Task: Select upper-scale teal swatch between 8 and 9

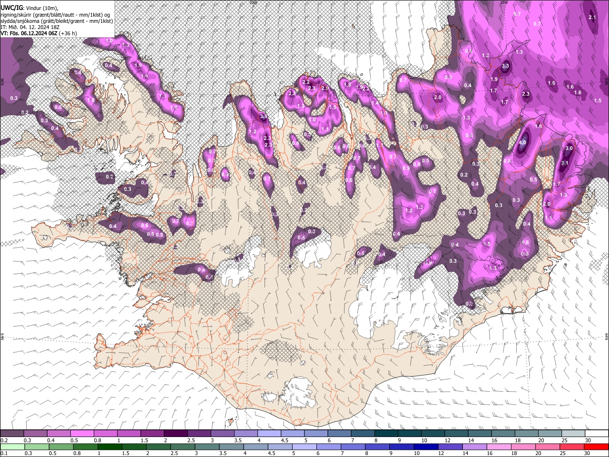Action: point(386,434)
